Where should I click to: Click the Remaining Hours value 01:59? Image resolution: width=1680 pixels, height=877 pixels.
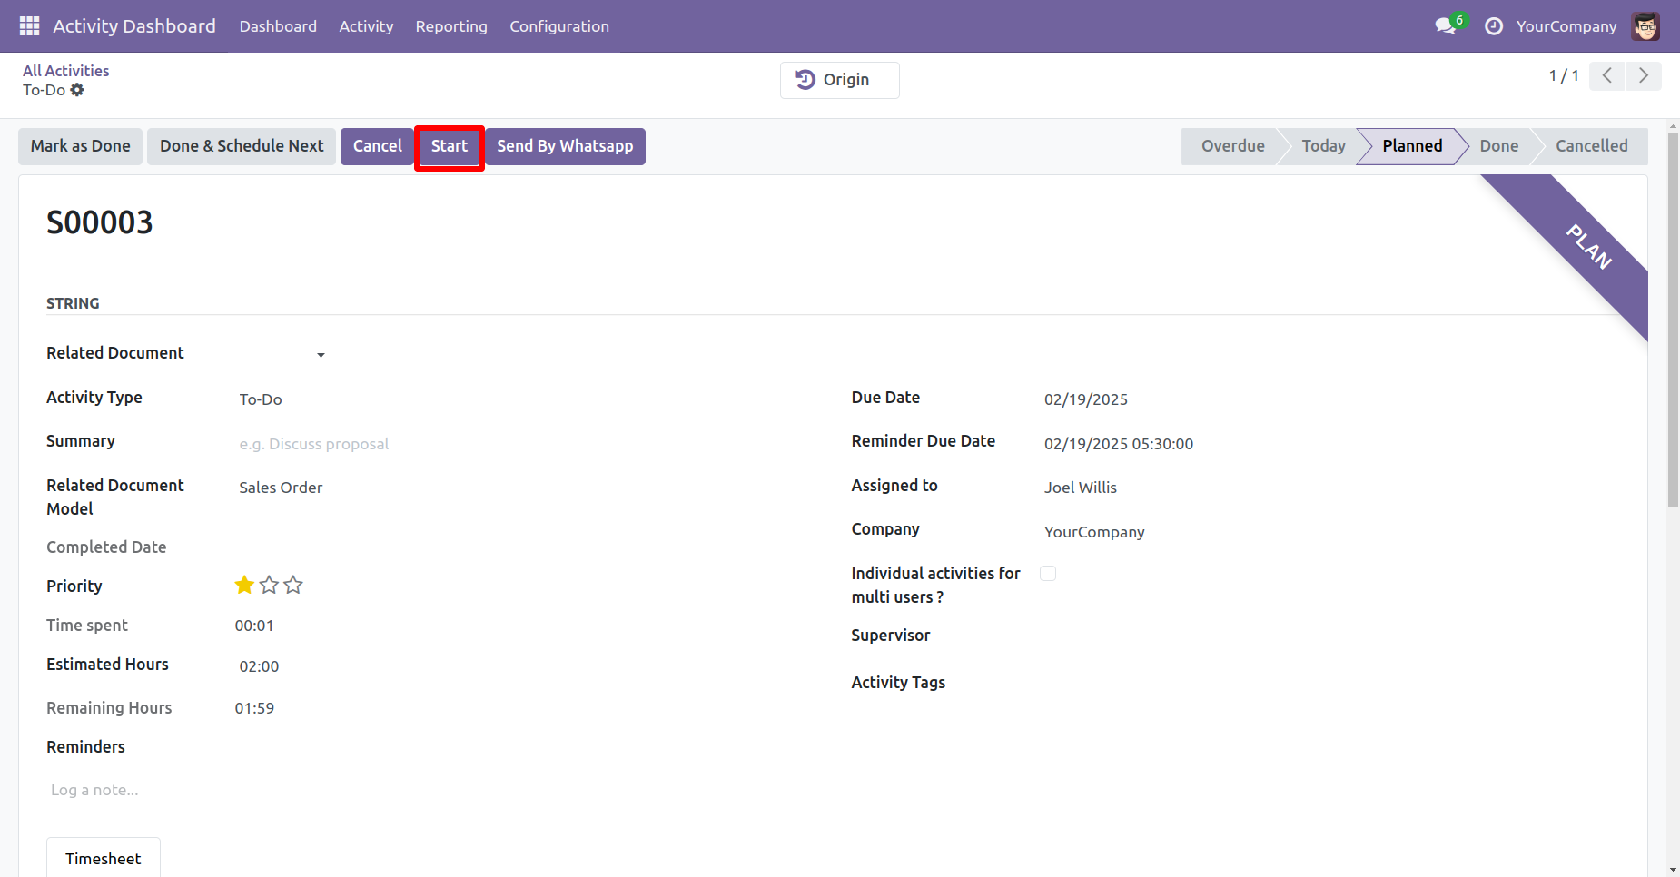point(254,708)
